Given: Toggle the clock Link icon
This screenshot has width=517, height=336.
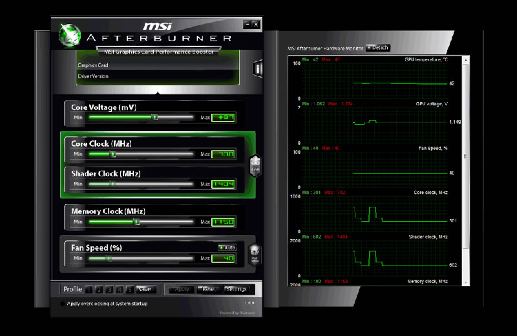Looking at the screenshot, I should coord(255,165).
